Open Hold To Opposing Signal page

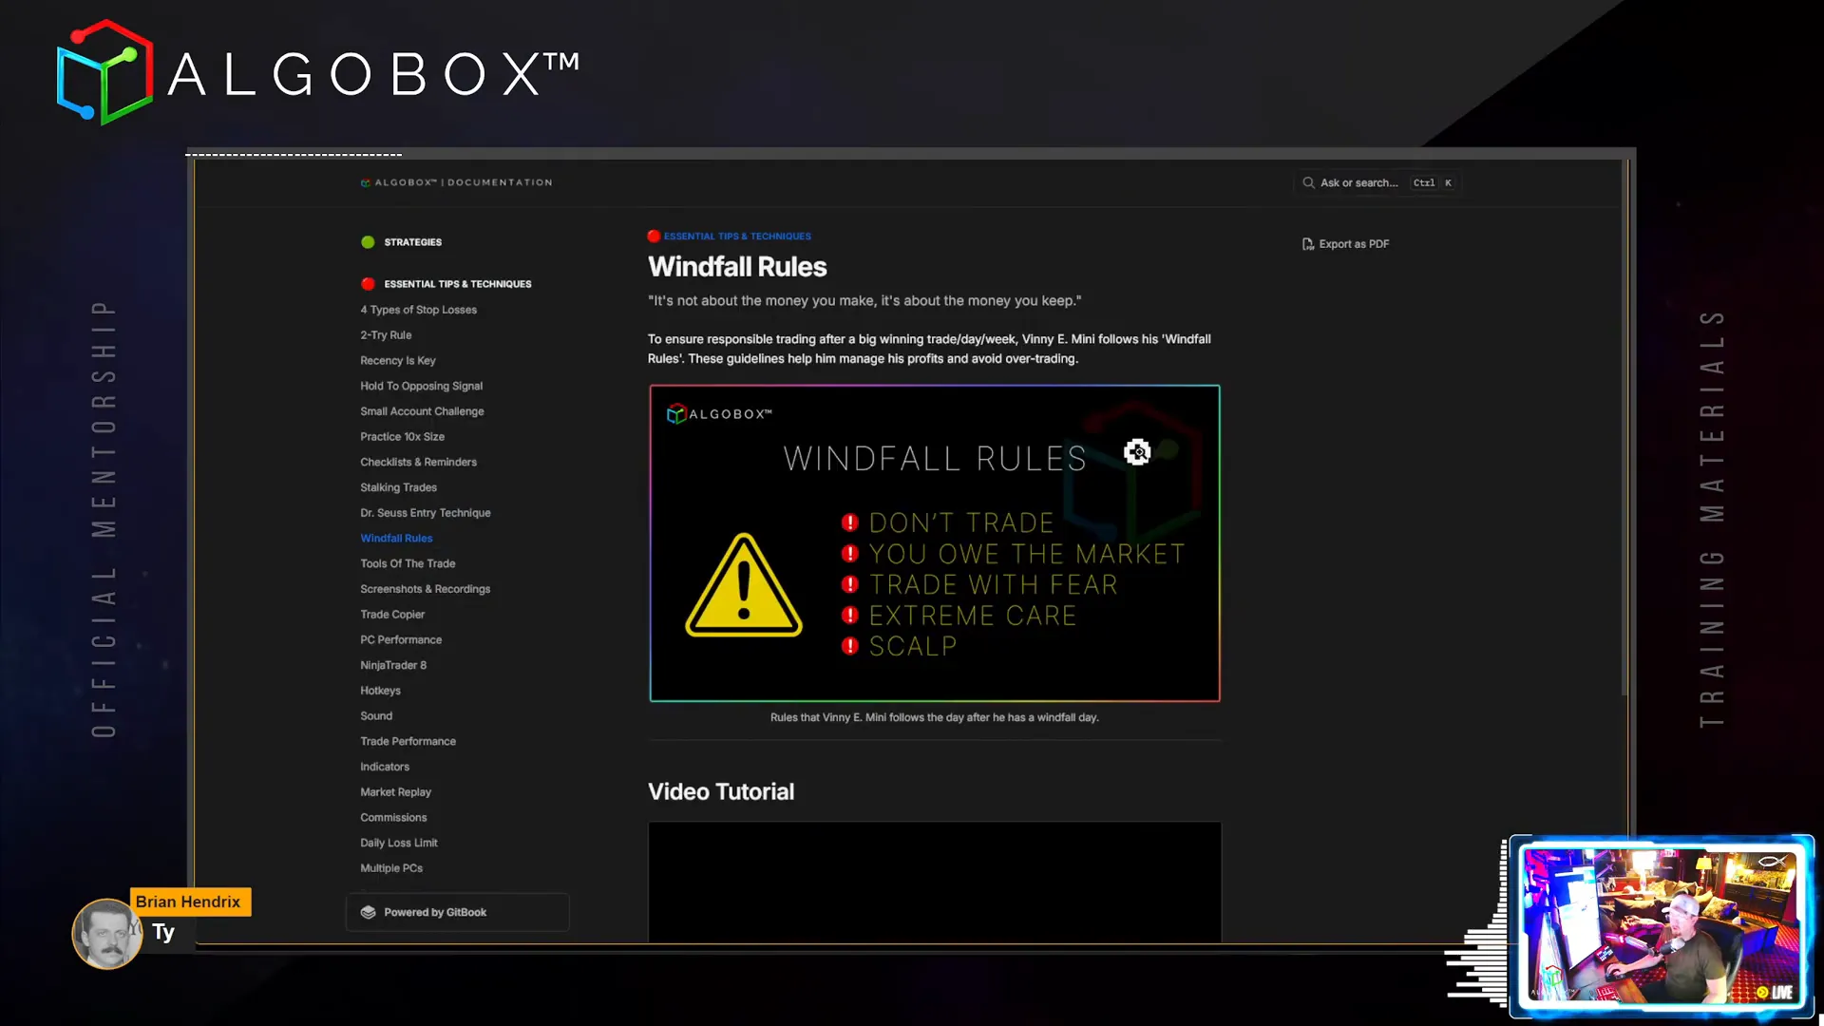click(421, 386)
